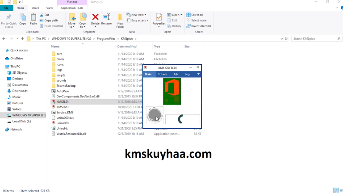The image size is (343, 193).
Task: Click the Paste clipboard icon
Action: pyautogui.click(x=33, y=17)
